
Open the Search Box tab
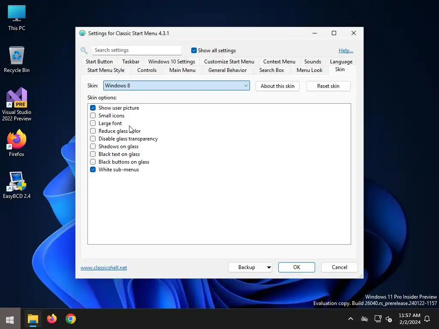[271, 70]
